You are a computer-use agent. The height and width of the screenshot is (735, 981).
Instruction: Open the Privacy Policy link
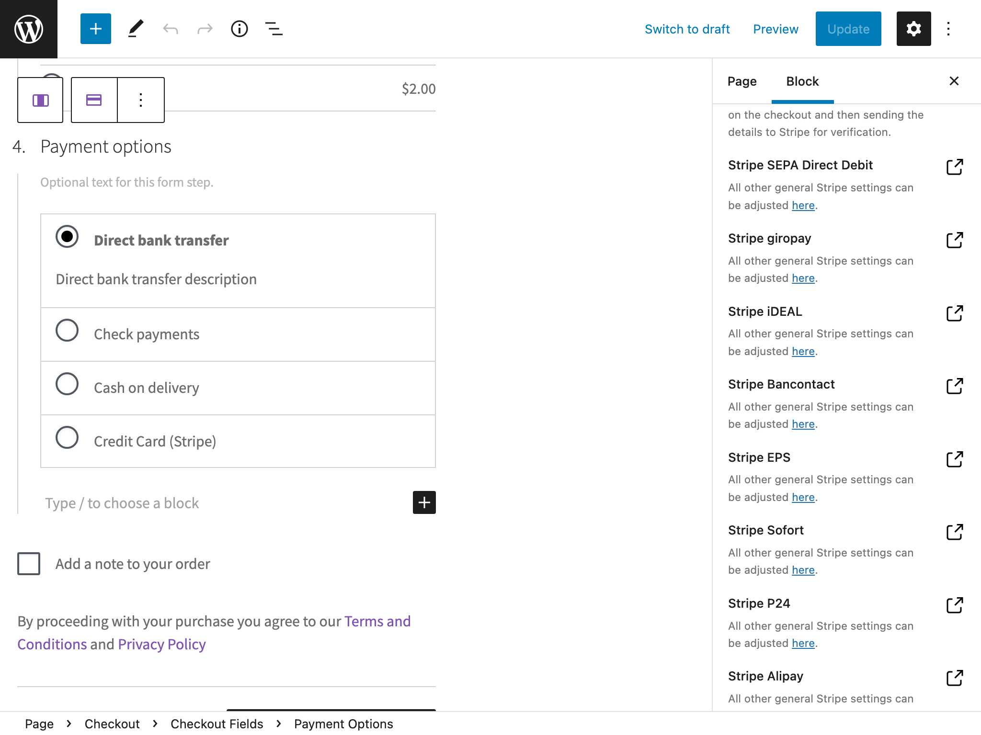tap(162, 644)
